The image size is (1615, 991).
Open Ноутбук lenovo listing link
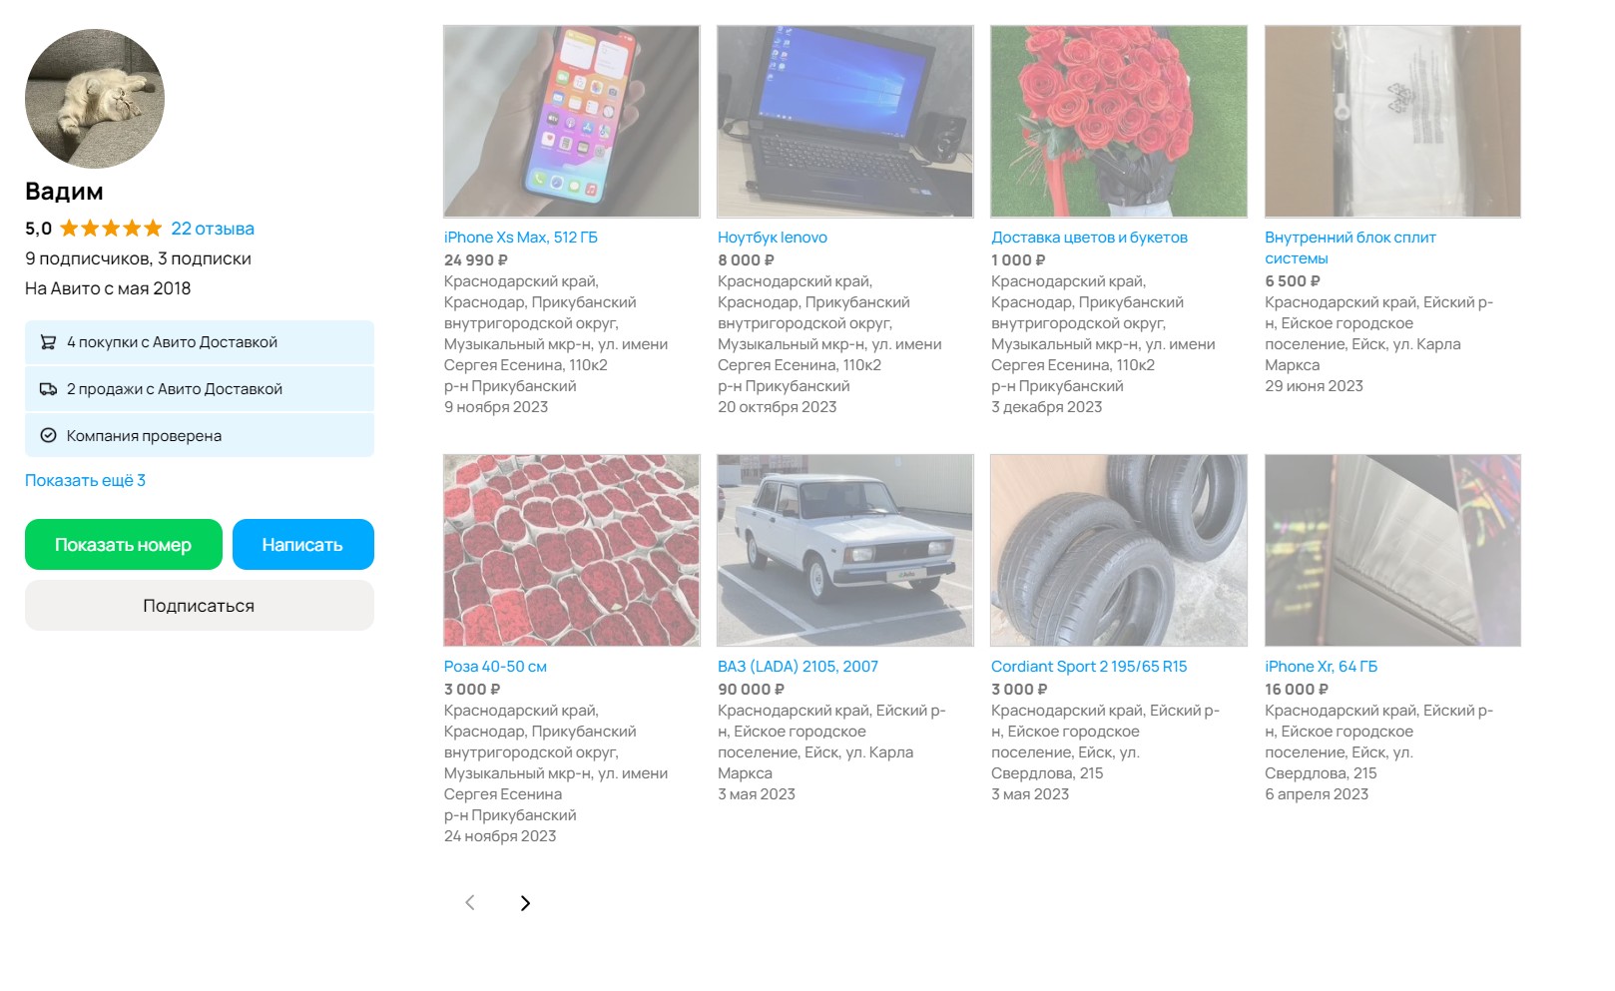773,238
